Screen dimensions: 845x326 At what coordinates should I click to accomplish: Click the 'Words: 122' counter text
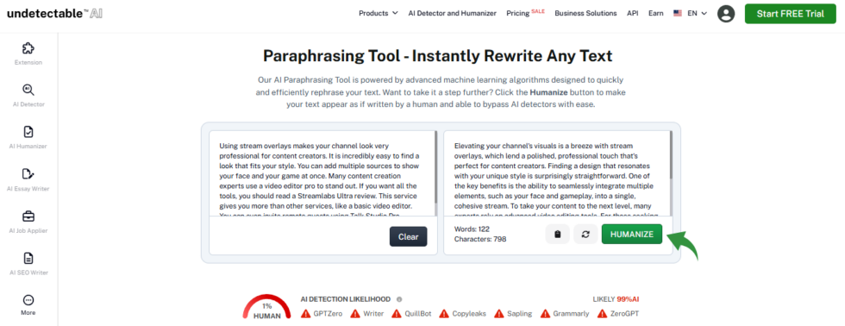pos(473,229)
